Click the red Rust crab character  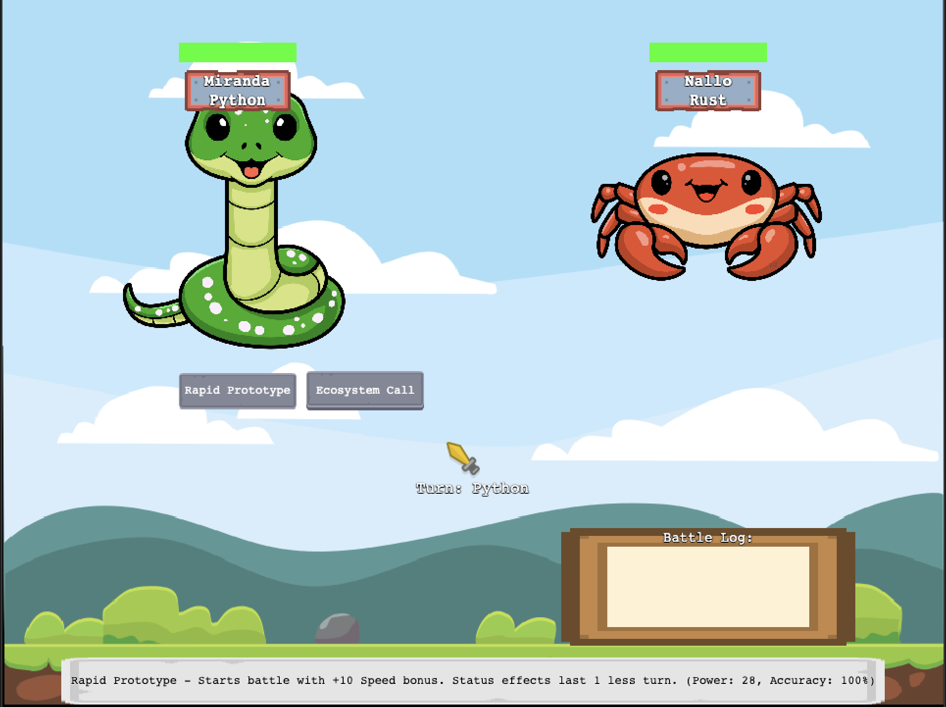coord(706,217)
